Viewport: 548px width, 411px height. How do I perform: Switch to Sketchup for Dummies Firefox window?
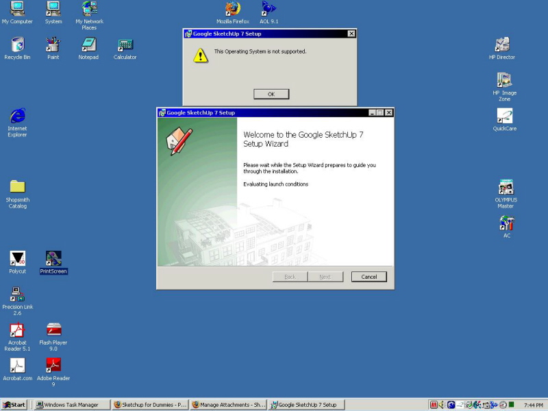click(x=150, y=405)
